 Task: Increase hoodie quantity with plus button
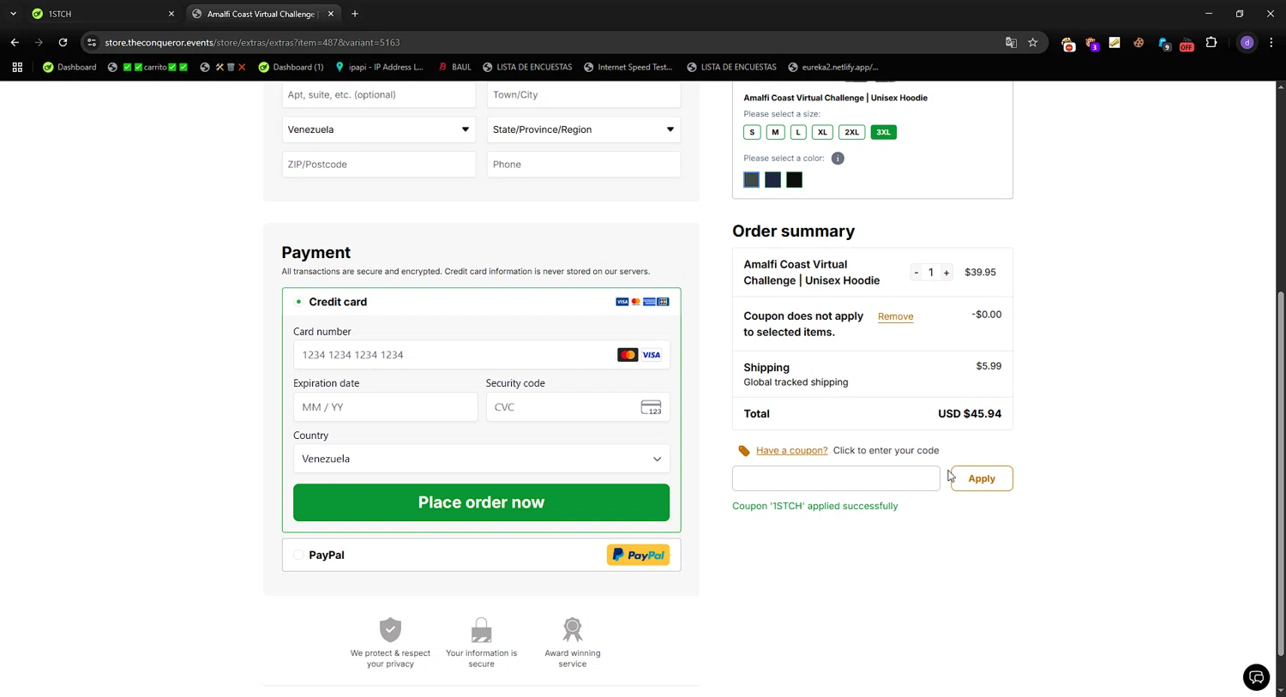click(946, 273)
